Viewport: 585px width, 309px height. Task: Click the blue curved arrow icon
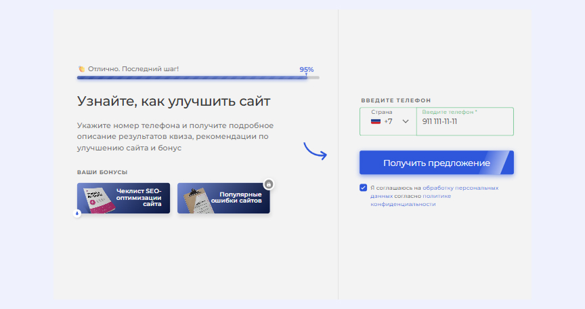coord(315,151)
